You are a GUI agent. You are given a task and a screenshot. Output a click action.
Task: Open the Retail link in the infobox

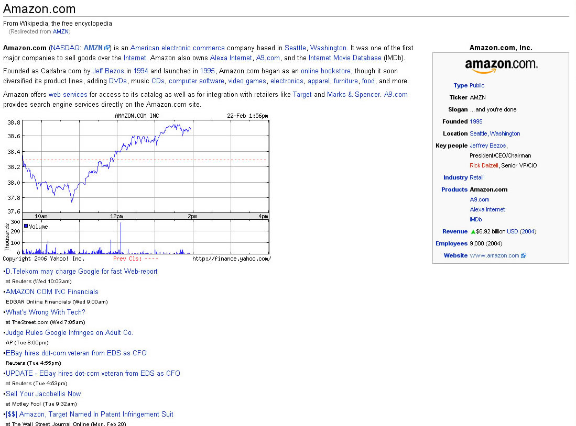476,177
